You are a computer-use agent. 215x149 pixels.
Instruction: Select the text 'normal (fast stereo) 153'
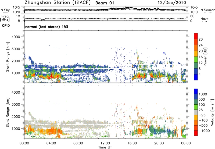(46, 27)
